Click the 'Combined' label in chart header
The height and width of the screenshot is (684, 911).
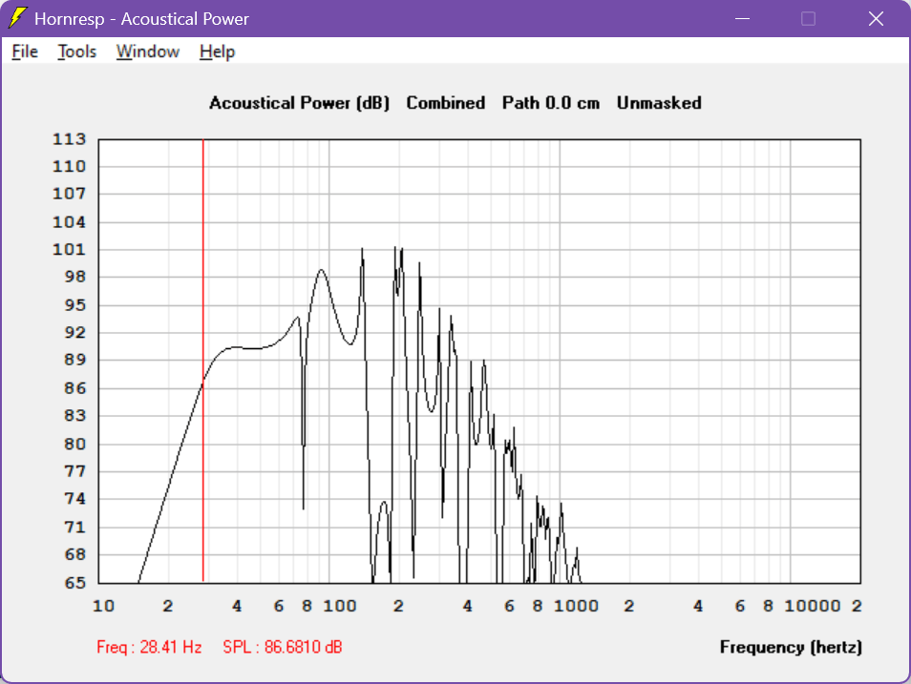tap(446, 103)
